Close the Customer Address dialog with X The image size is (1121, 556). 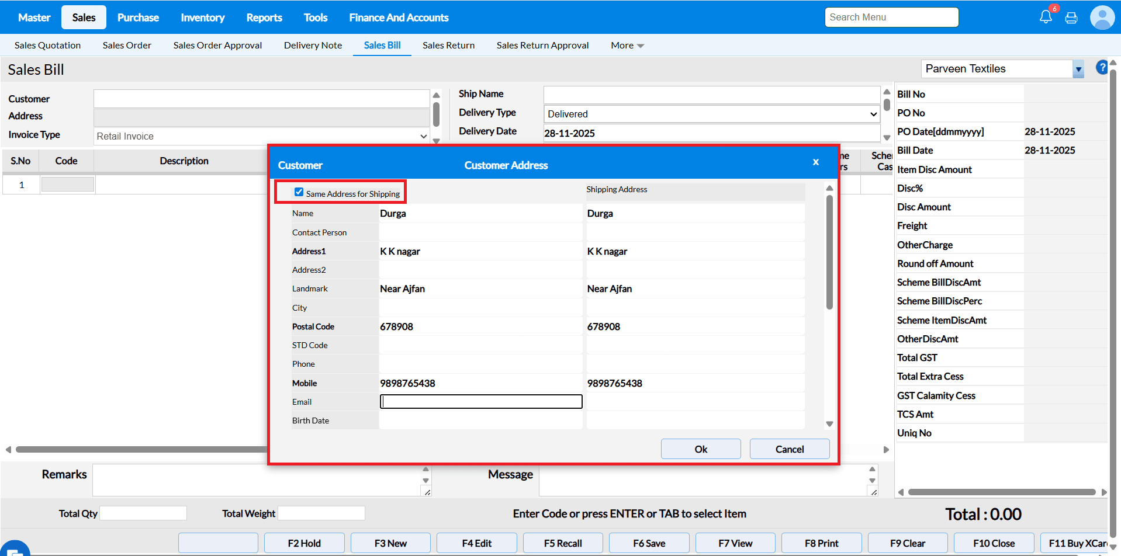pyautogui.click(x=815, y=162)
